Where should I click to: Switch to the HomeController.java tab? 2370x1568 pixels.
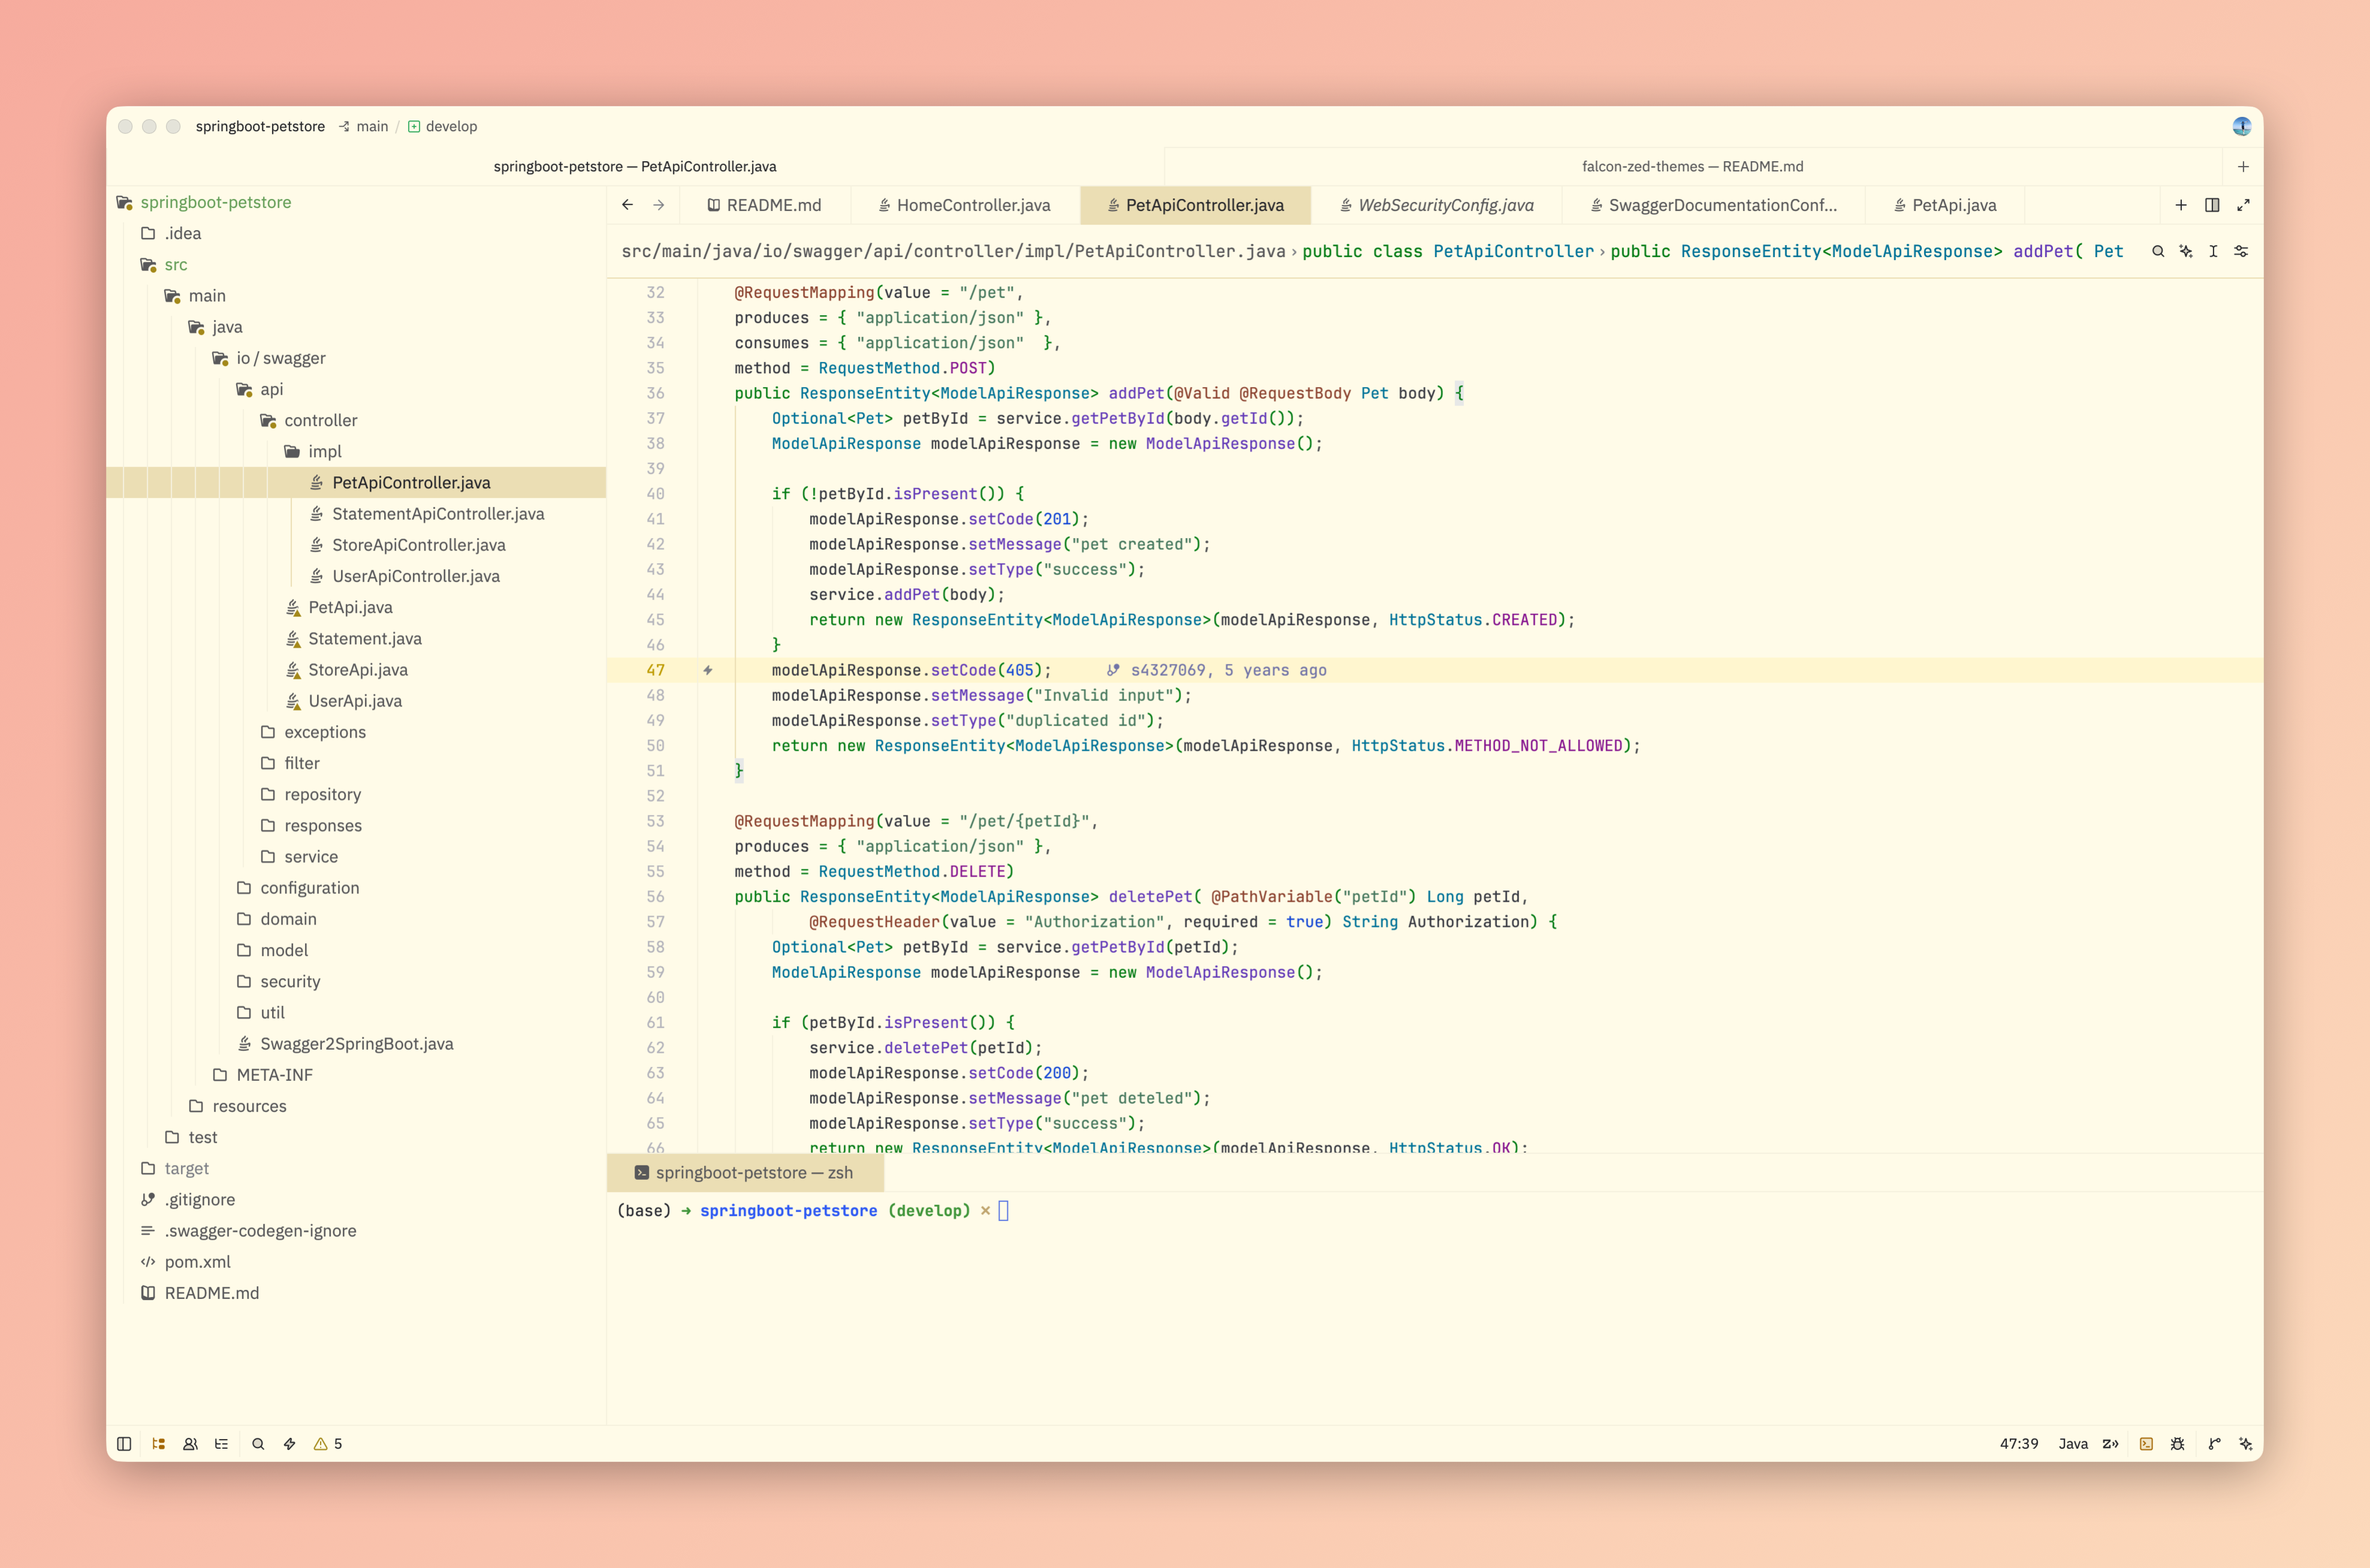(965, 205)
